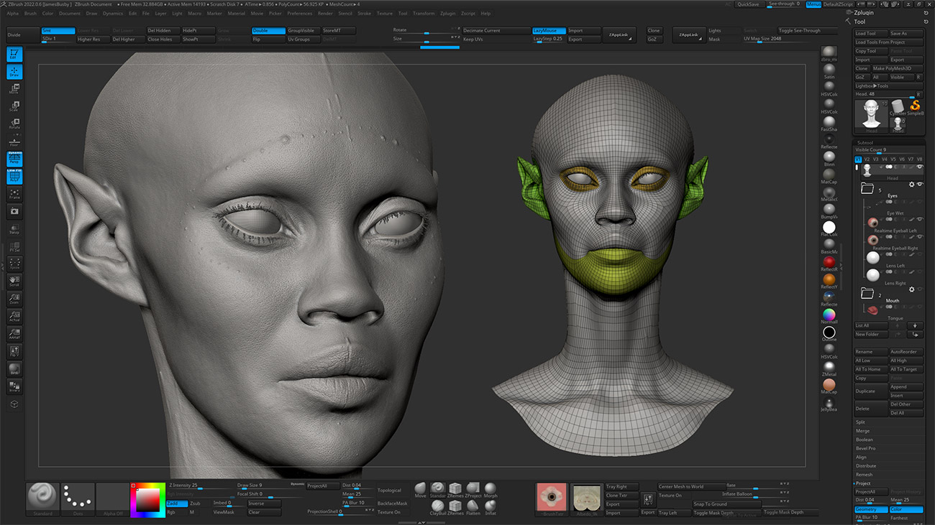Activate the Edit mode icon
Image resolution: width=935 pixels, height=525 pixels.
14,54
